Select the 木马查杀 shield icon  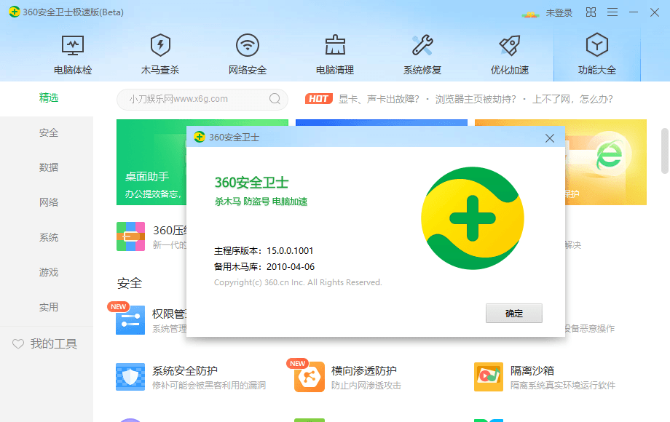tap(160, 46)
